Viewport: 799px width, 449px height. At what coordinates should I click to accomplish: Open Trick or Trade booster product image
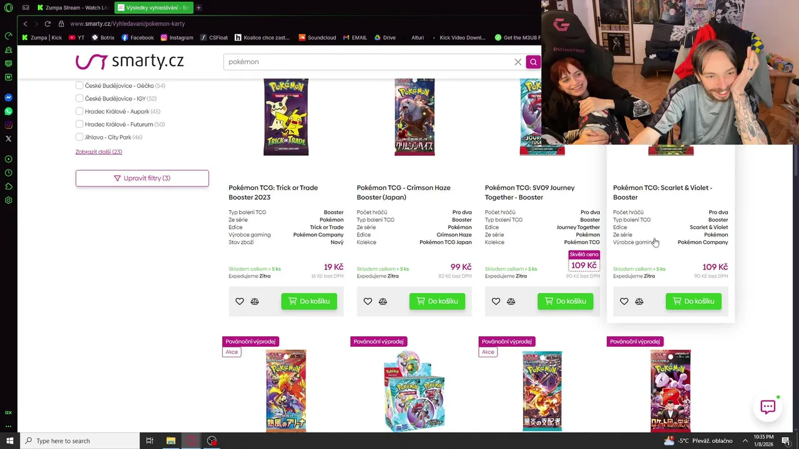tap(286, 117)
